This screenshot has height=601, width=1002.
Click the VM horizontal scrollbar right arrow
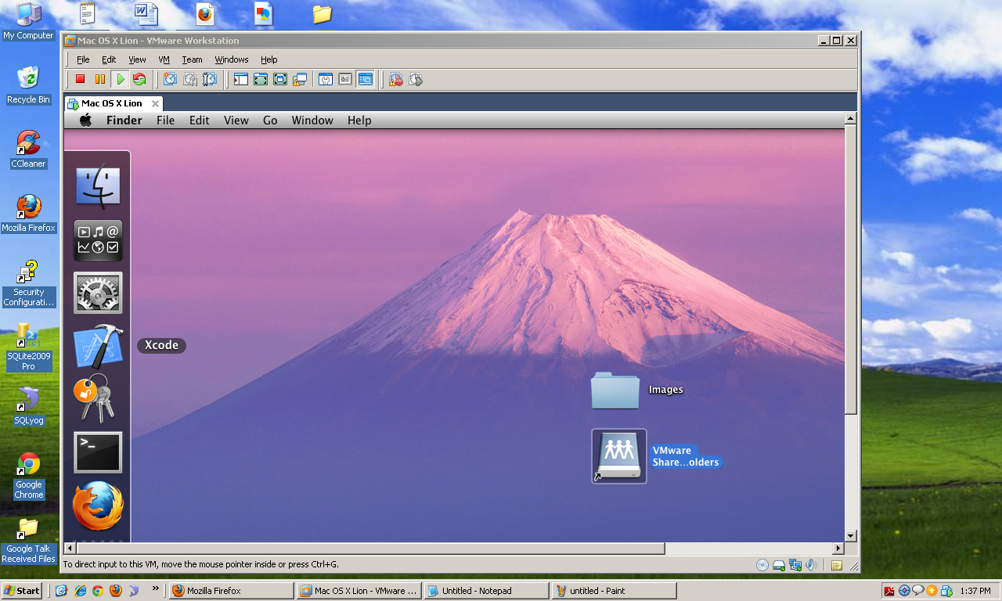pos(838,549)
